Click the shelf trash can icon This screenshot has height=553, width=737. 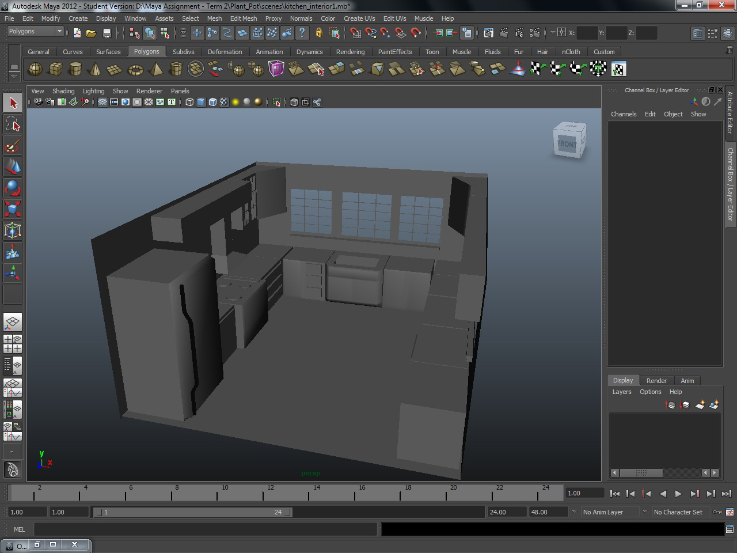[730, 51]
